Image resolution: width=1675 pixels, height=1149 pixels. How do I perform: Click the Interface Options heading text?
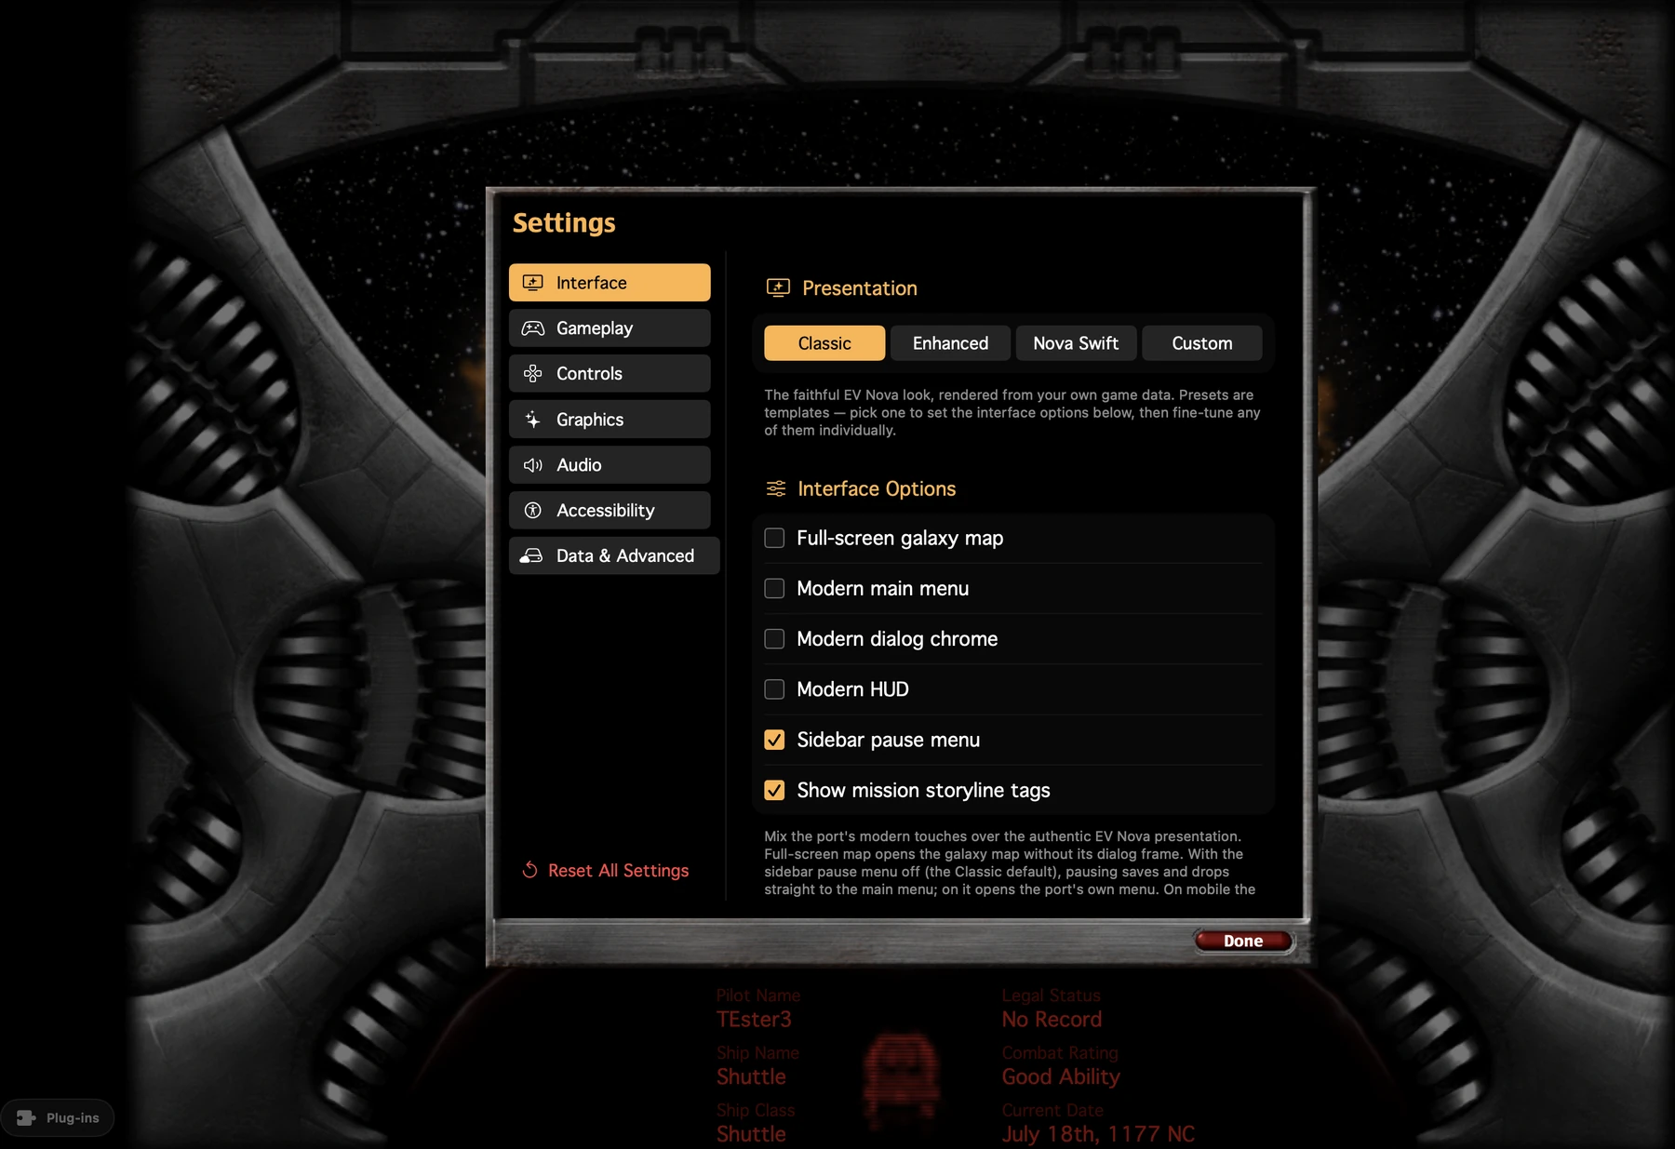click(877, 489)
